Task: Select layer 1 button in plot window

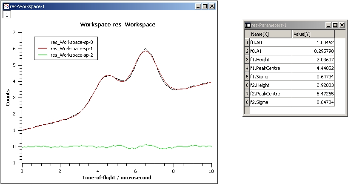Action: pos(7,14)
